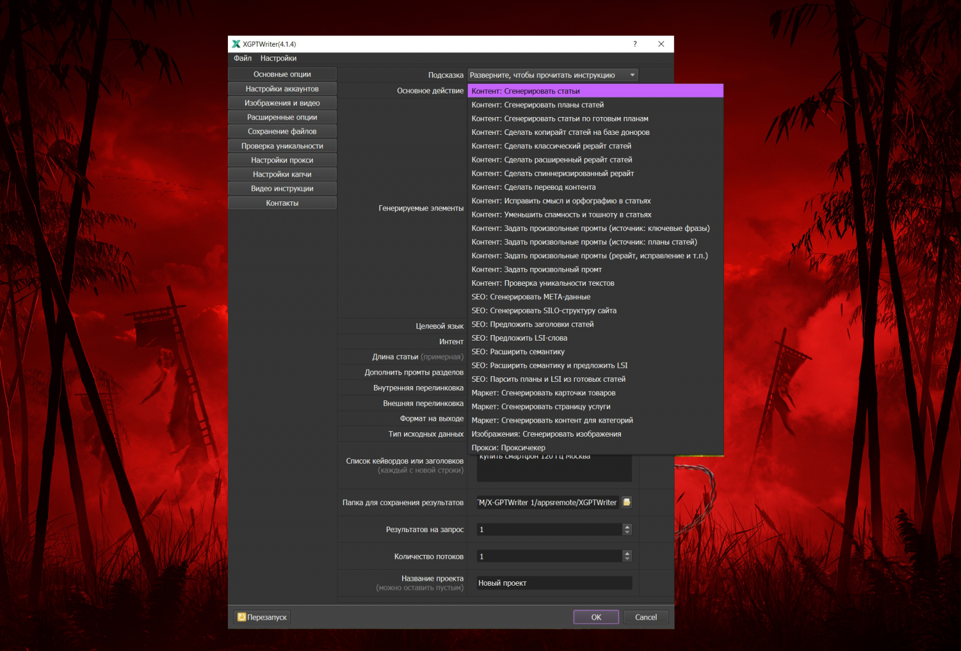Confirm with the OK button
961x651 pixels.
pos(596,617)
